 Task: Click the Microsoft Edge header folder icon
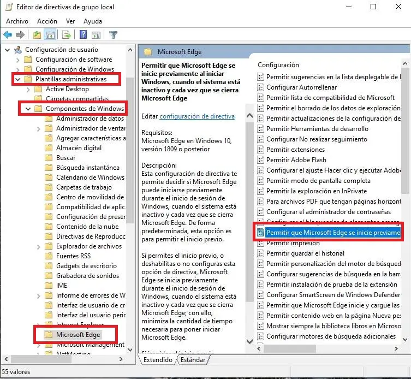point(148,52)
